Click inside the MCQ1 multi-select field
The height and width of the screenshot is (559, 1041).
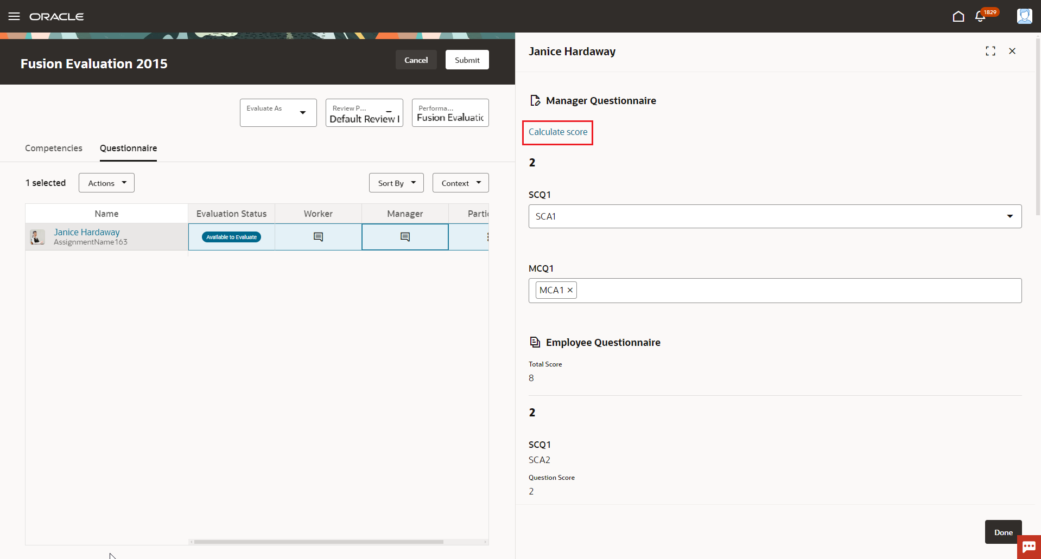point(775,291)
